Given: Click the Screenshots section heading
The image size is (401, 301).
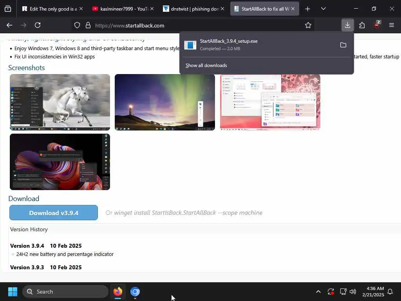Looking at the screenshot, I should tap(27, 67).
